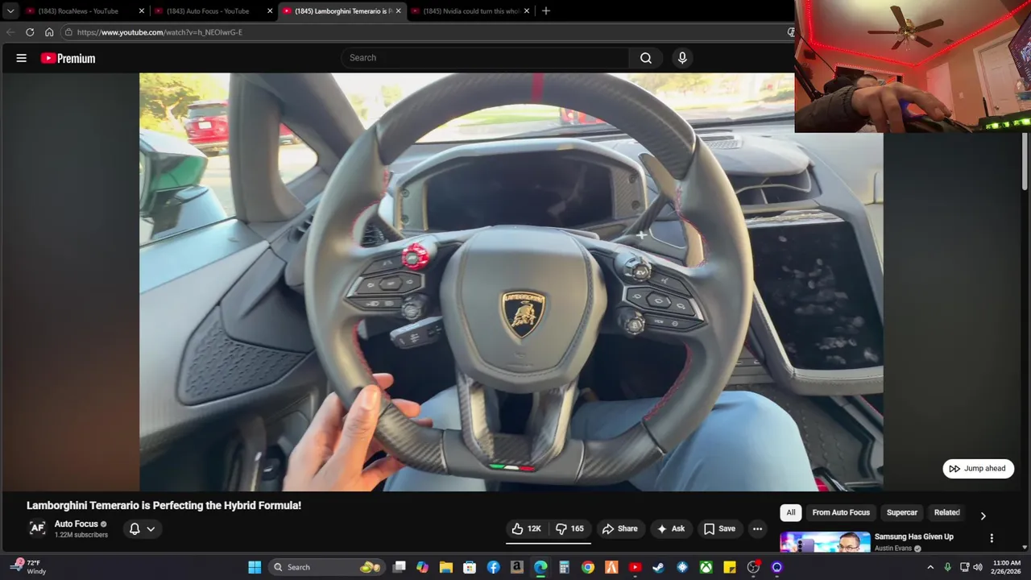Screen dimensions: 1031x580
Task: Go back to the previous page
Action: [x=10, y=32]
